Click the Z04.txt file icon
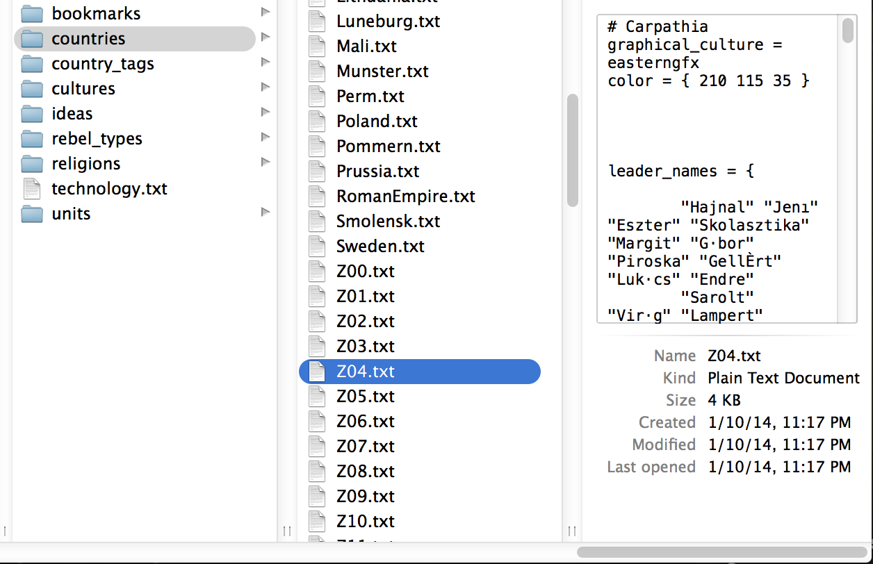 (317, 372)
